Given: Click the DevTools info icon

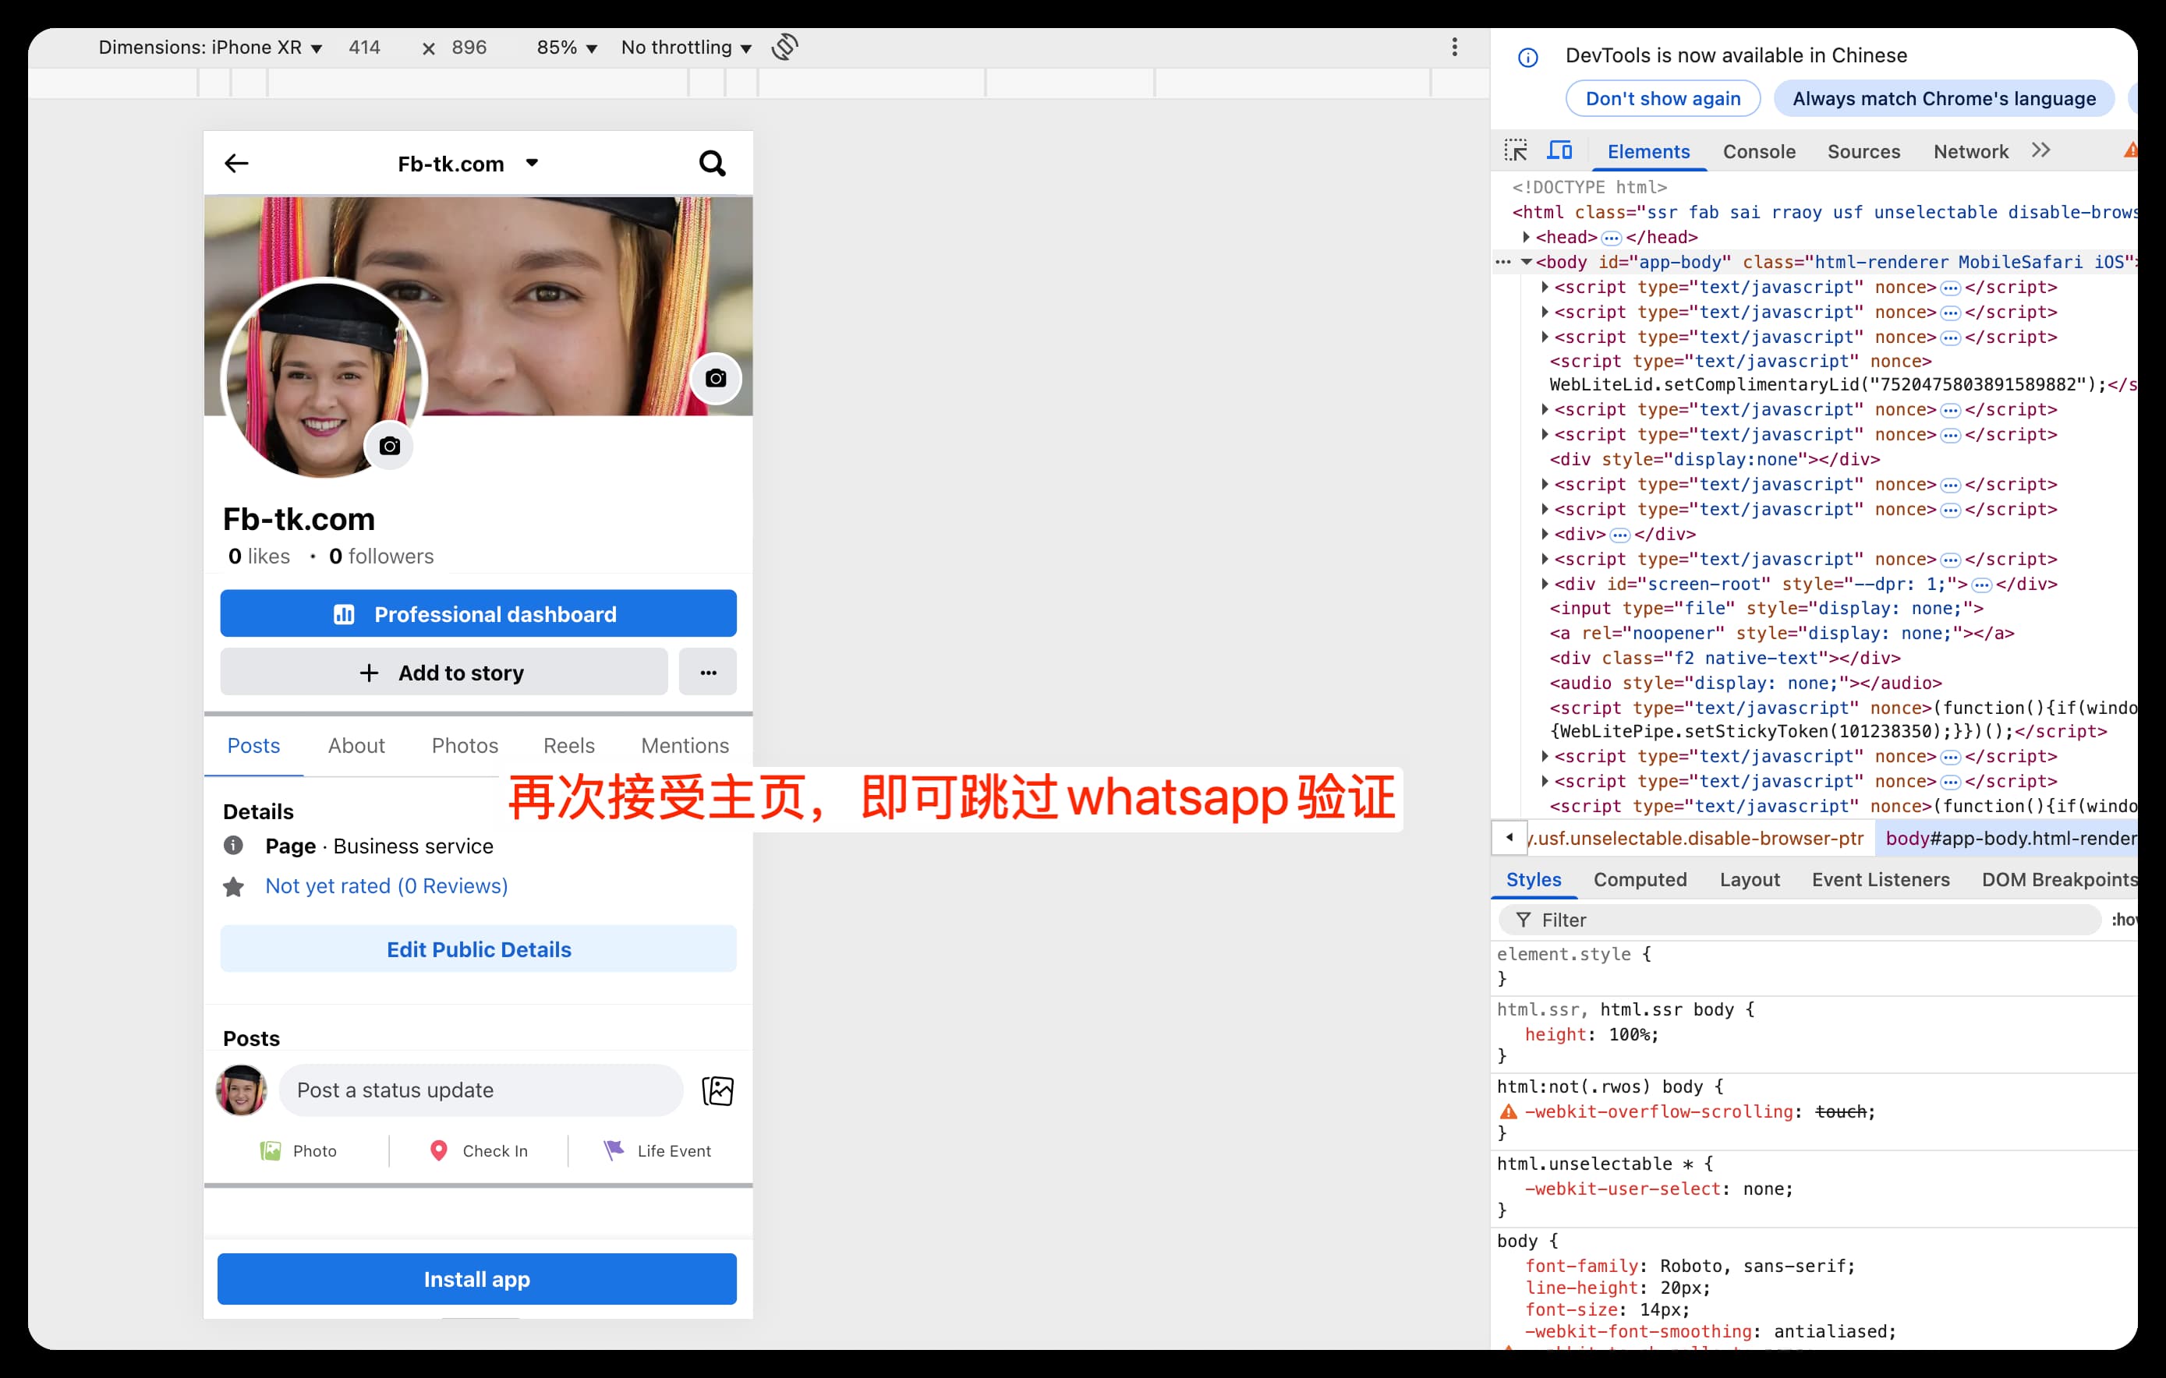Looking at the screenshot, I should (x=1527, y=58).
